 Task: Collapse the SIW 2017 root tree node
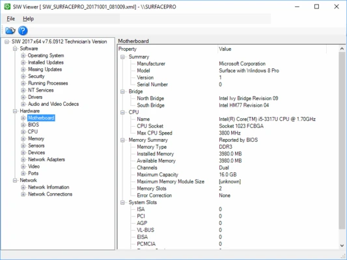pos(7,42)
